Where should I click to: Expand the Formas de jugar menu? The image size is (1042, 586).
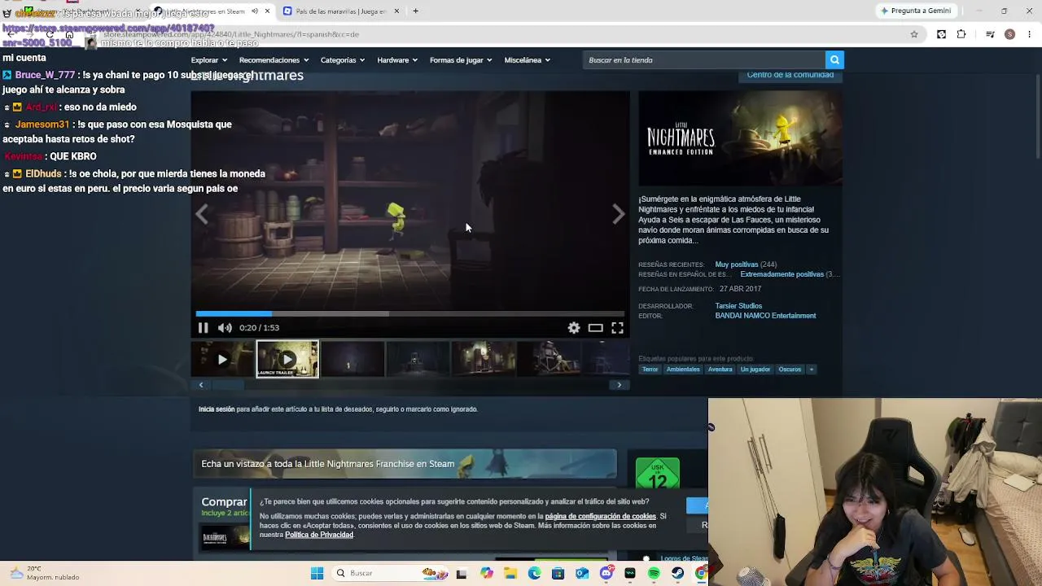462,60
